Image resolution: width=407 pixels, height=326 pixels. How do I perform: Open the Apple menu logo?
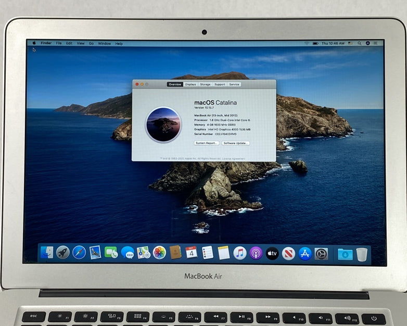tap(34, 43)
